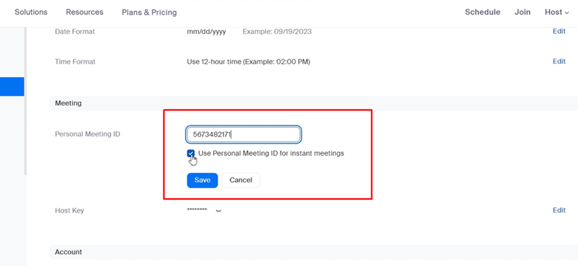The width and height of the screenshot is (578, 266).
Task: Click the Account section header
Action: click(68, 252)
